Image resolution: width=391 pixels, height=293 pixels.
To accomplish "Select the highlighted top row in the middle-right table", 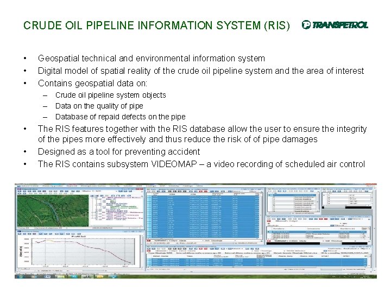I will (x=317, y=232).
